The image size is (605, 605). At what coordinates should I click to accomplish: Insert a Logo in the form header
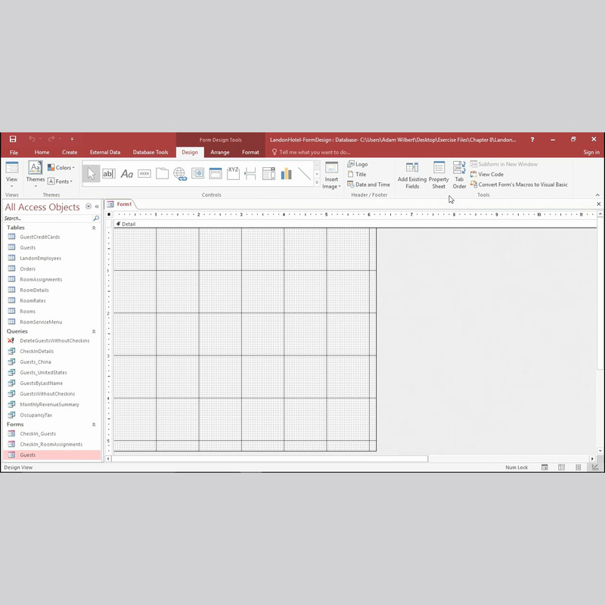click(357, 164)
